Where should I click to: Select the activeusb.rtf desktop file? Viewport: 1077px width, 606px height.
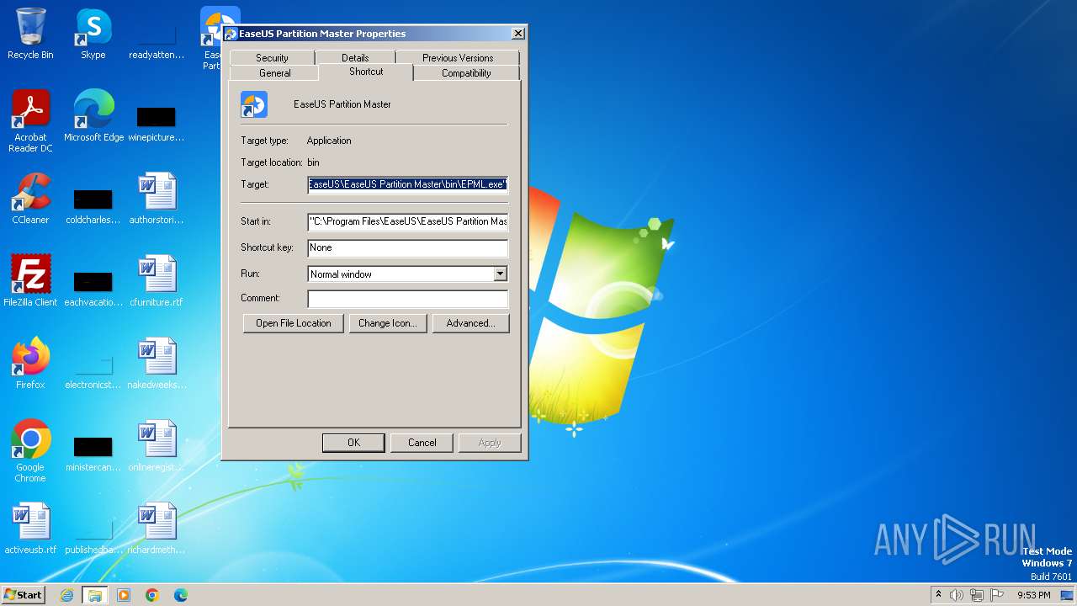[30, 529]
